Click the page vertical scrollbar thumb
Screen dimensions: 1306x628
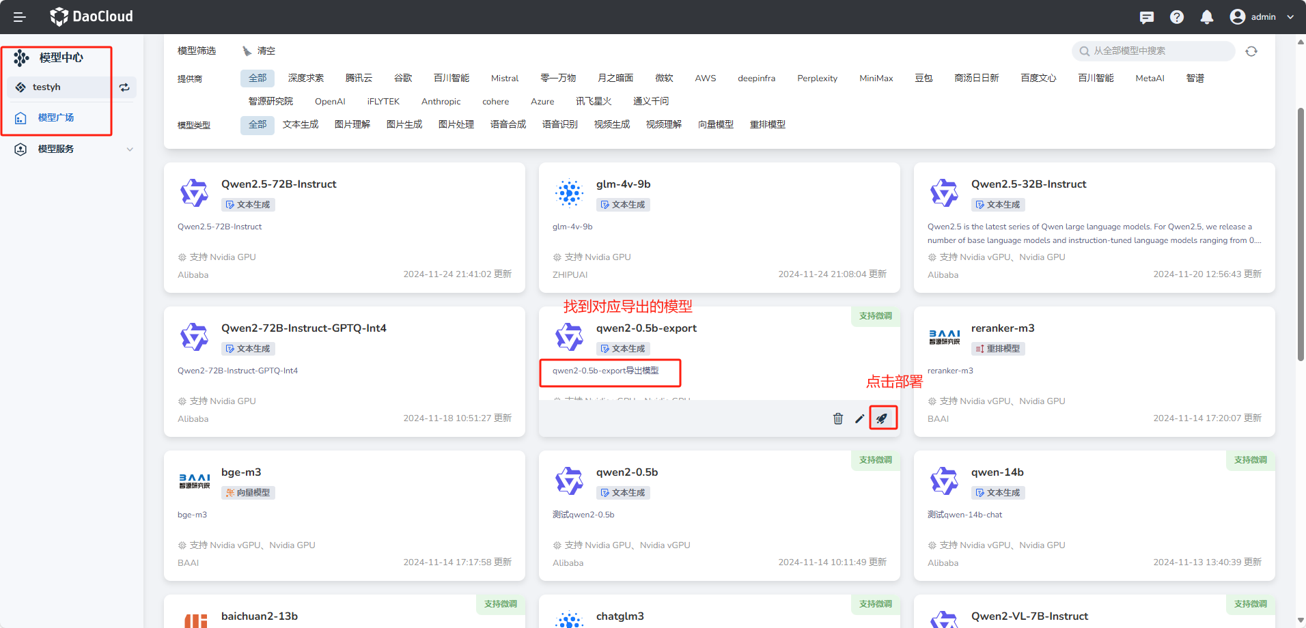(x=1301, y=234)
